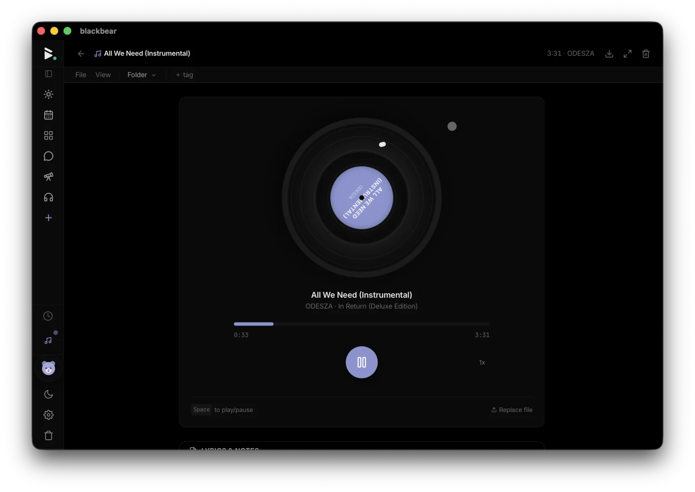
Task: Toggle the sidebar panel icon
Action: (x=49, y=74)
